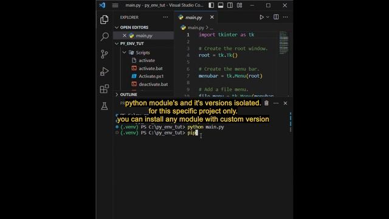
Task: Open the Testing flask view
Action: (x=105, y=106)
